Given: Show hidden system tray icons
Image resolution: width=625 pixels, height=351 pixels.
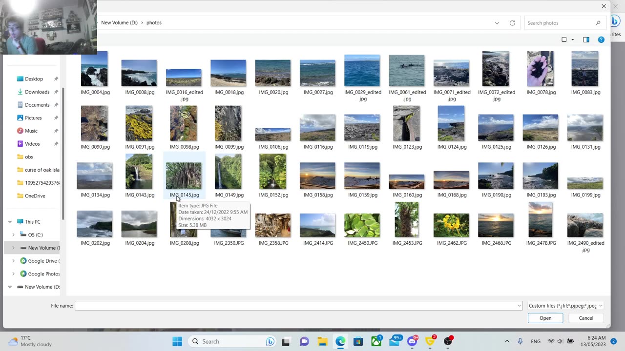Looking at the screenshot, I should click(507, 341).
